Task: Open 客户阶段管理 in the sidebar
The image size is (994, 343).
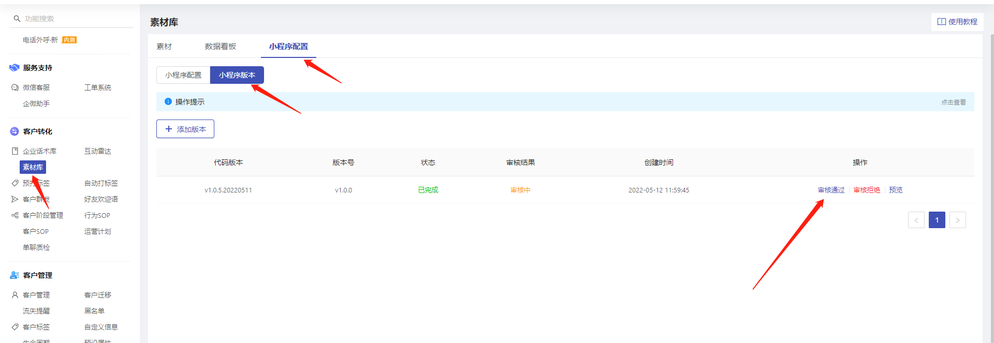Action: click(x=43, y=215)
